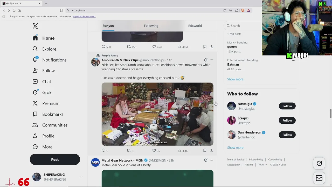Screen dimensions: 332x187
Task: Switch to the Rdcworld tab
Action: click(195, 26)
